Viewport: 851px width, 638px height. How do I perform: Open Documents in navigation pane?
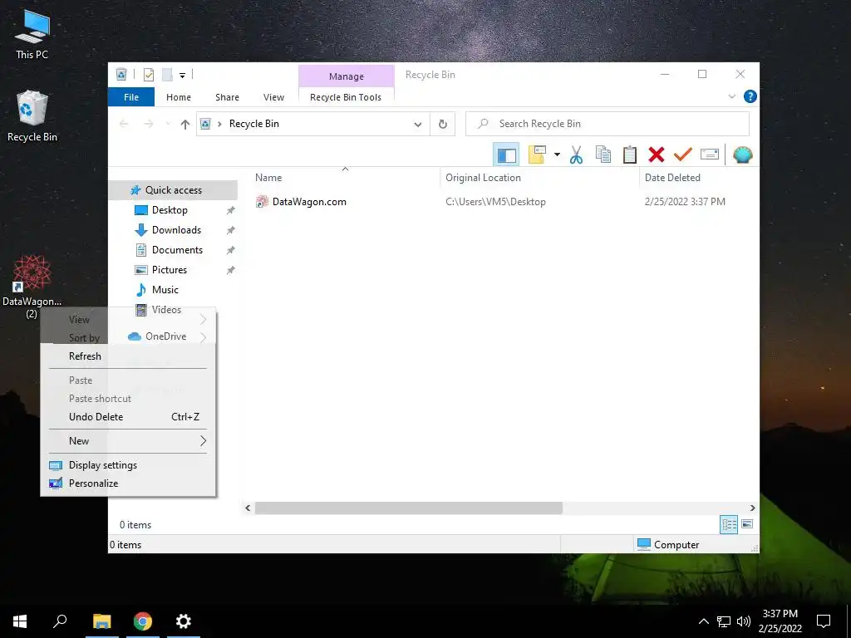(x=177, y=250)
